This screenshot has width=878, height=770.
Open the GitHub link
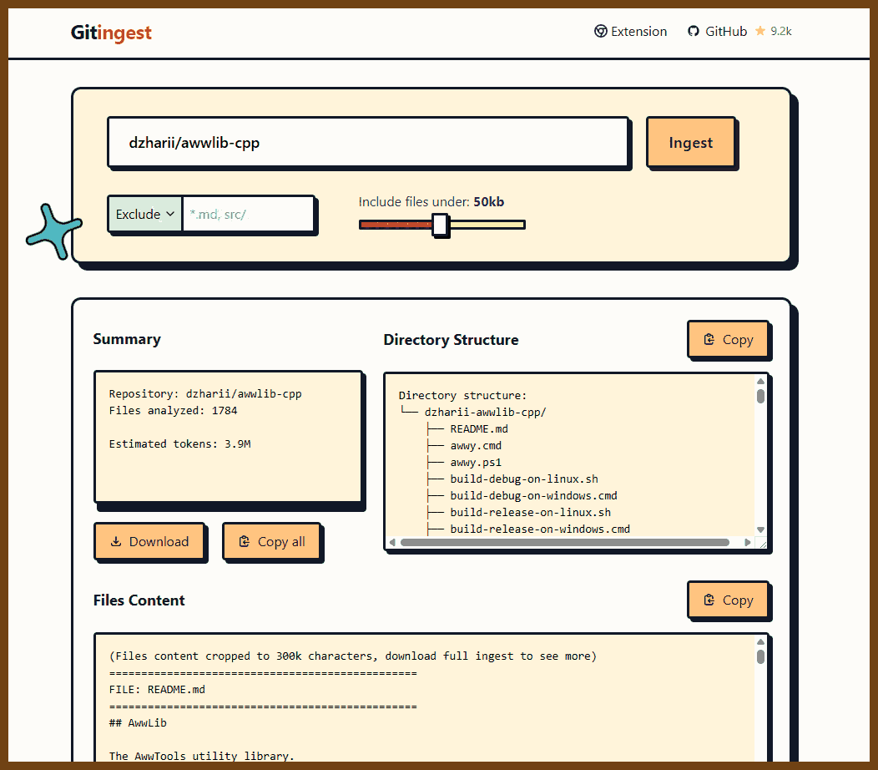point(717,32)
